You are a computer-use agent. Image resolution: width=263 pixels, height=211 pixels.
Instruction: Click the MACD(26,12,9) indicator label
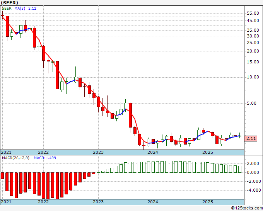click(x=15, y=158)
